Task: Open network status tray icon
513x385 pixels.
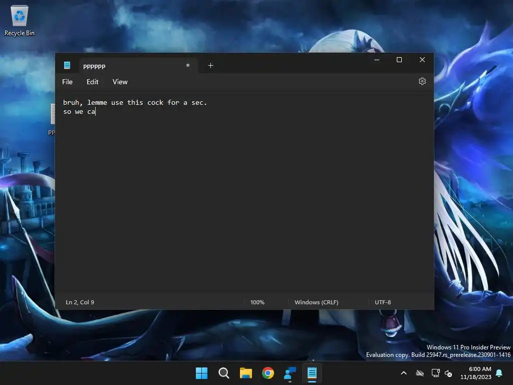Action: click(x=435, y=373)
